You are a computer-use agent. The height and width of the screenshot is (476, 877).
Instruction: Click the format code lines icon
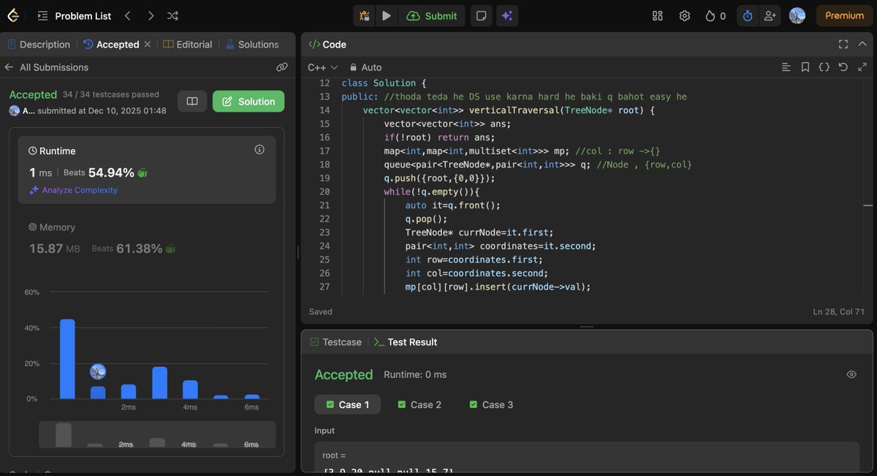point(786,67)
